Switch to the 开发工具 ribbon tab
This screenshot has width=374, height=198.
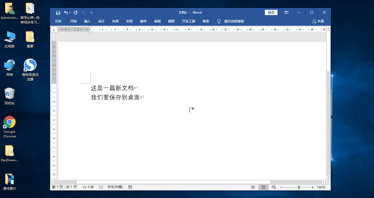(x=188, y=21)
